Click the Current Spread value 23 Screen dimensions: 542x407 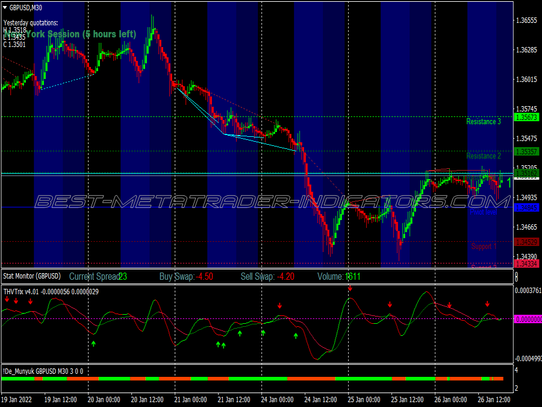click(123, 277)
